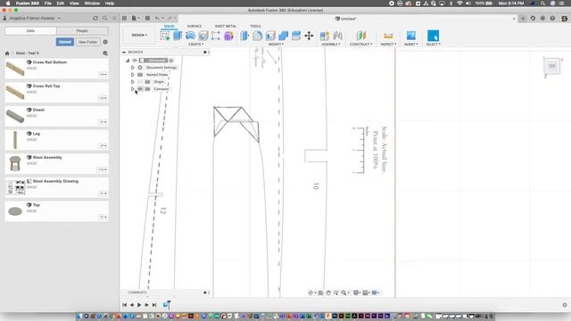
Task: Expand Named Views tree node
Action: [x=133, y=75]
